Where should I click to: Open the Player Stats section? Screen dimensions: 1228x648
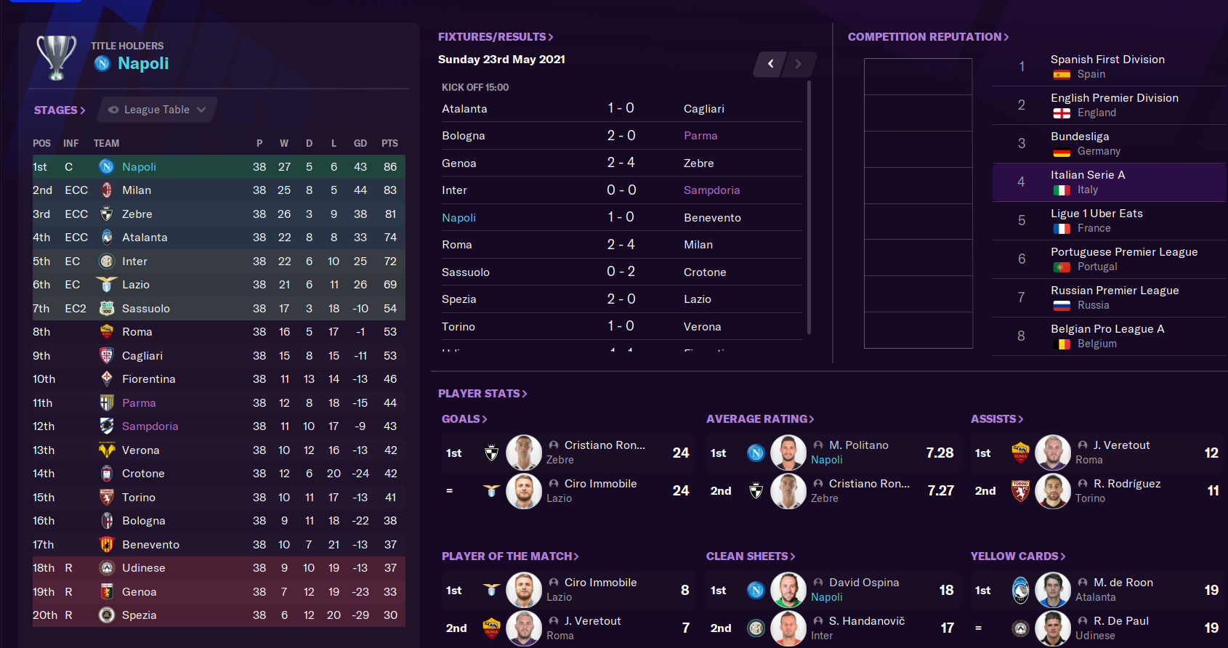coord(482,394)
